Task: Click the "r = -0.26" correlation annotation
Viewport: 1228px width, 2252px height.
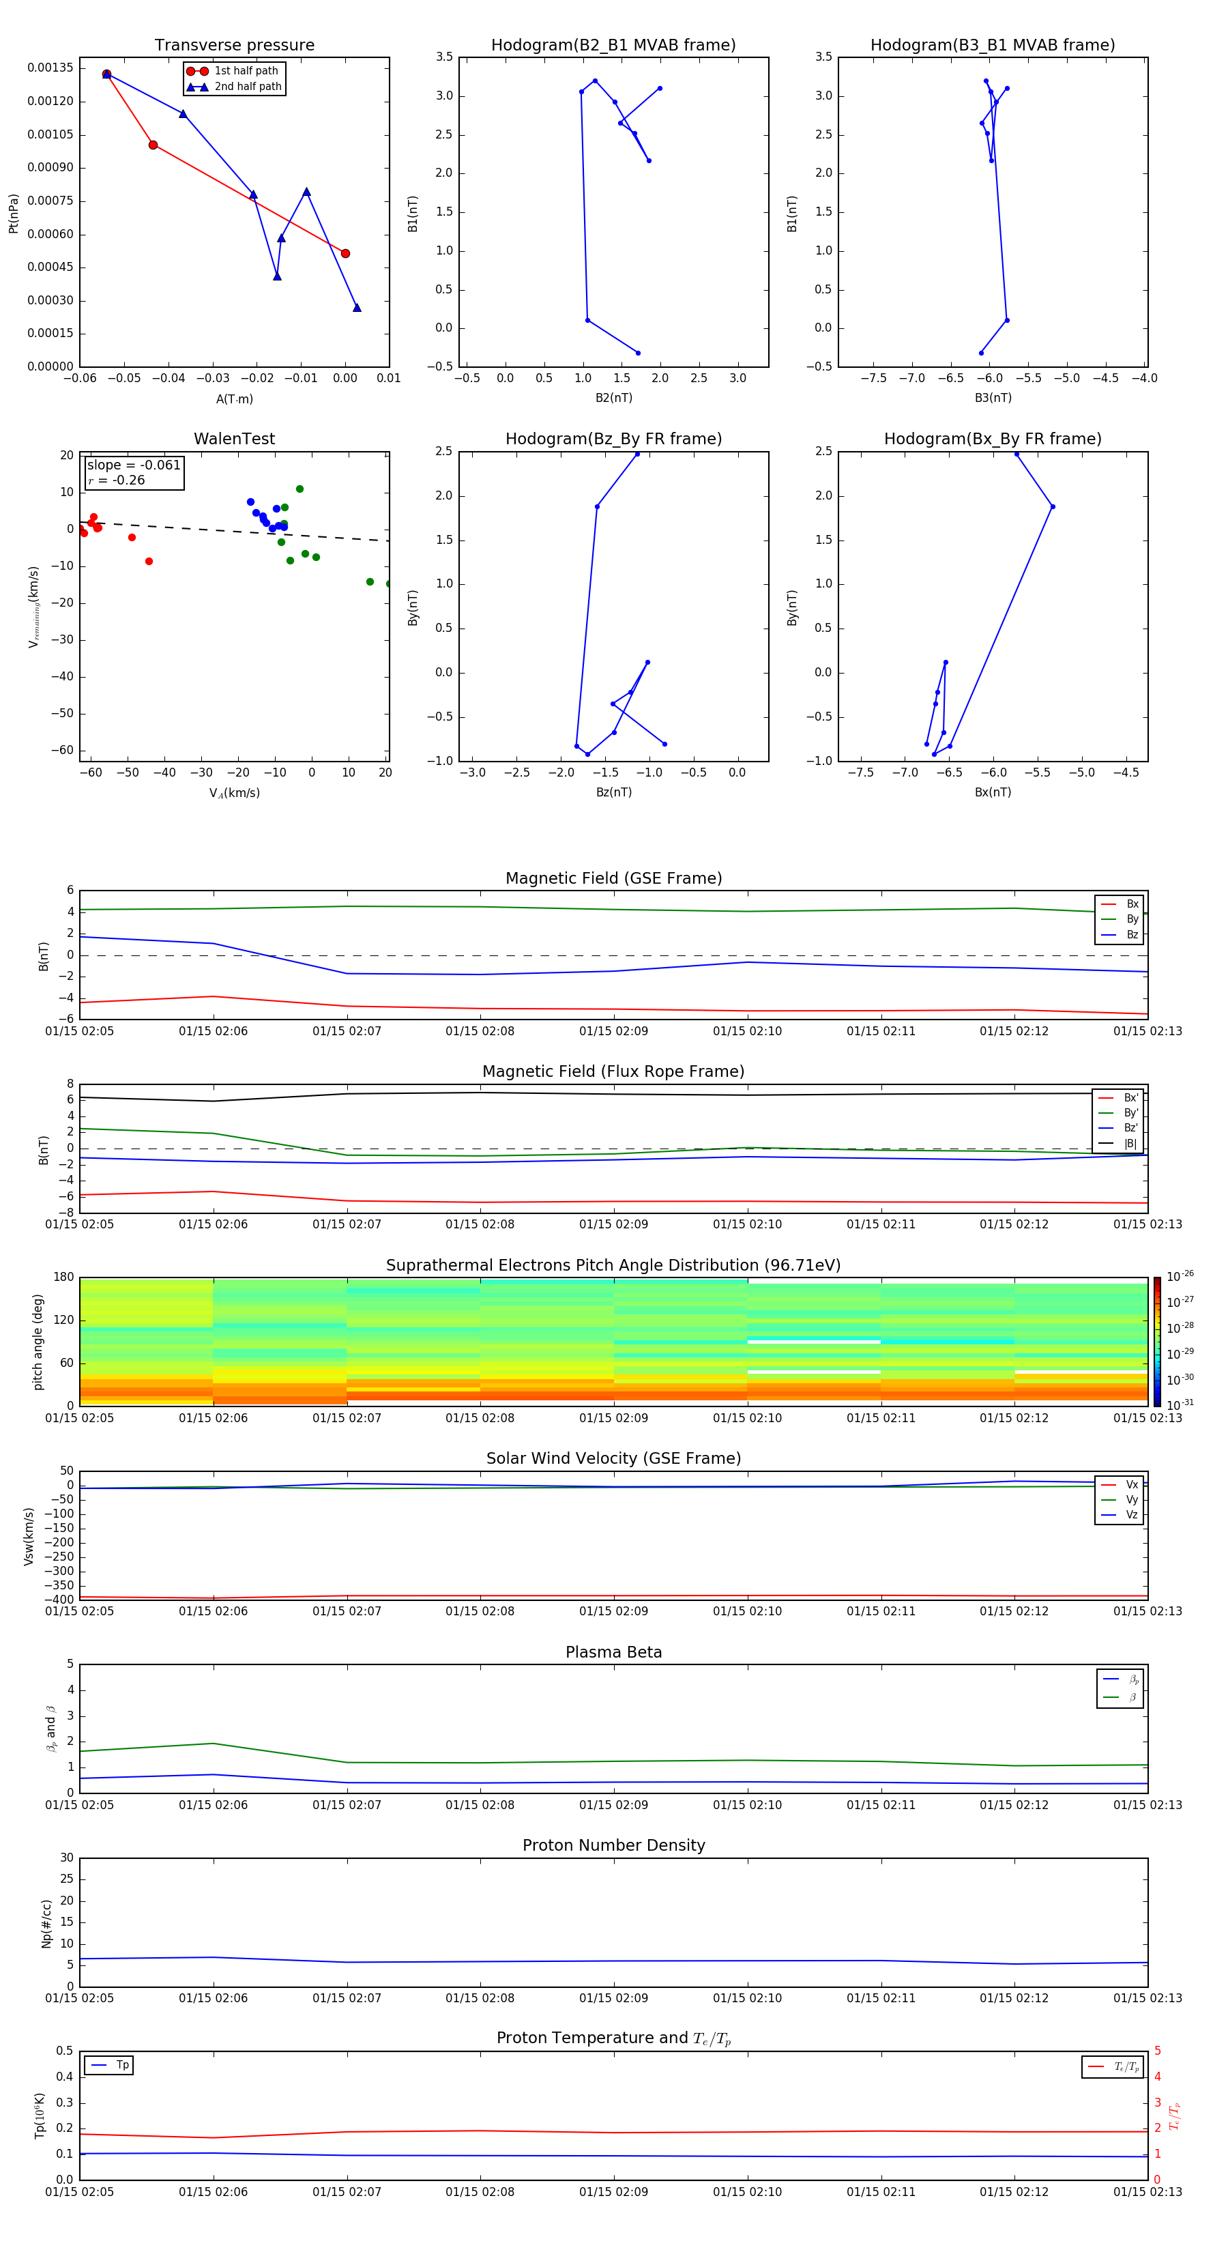Action: tap(116, 481)
